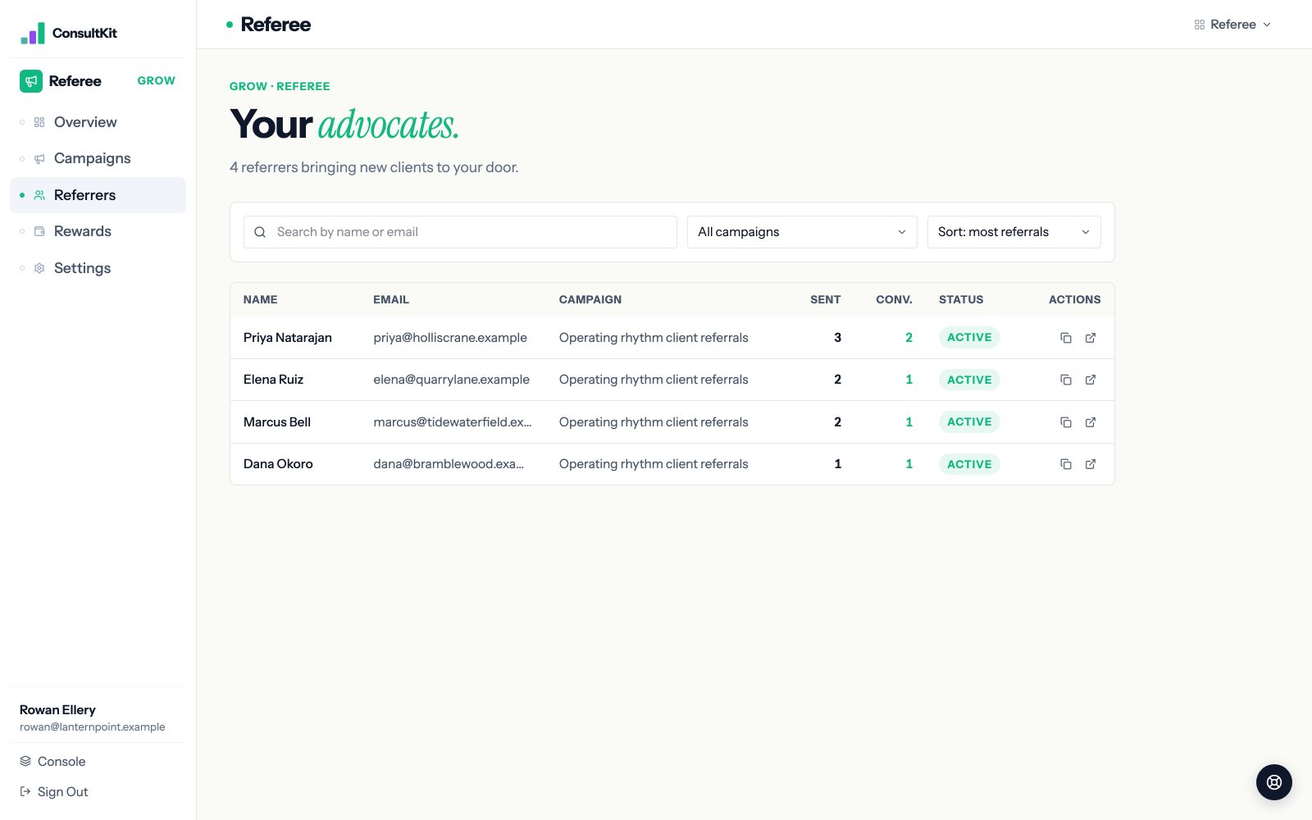Open Rewards in the sidebar
Screen dimensions: 1312x820
[98, 231]
